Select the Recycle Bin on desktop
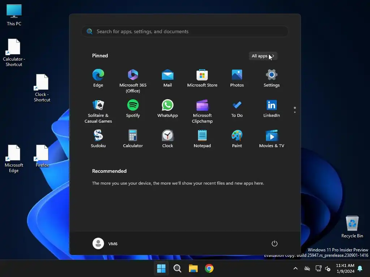The height and width of the screenshot is (277, 370). (352, 227)
